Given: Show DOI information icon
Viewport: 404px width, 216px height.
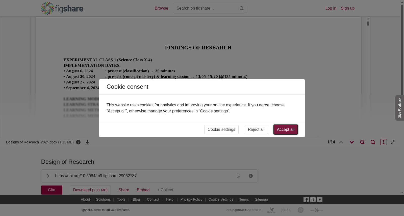Looking at the screenshot, I should (x=251, y=176).
